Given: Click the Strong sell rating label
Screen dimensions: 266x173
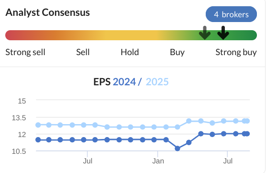Looking at the screenshot, I should pyautogui.click(x=25, y=52).
